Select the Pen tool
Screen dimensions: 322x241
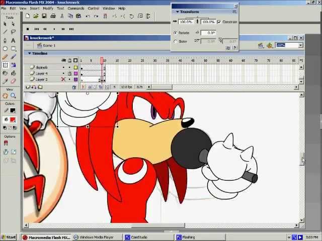point(5,40)
